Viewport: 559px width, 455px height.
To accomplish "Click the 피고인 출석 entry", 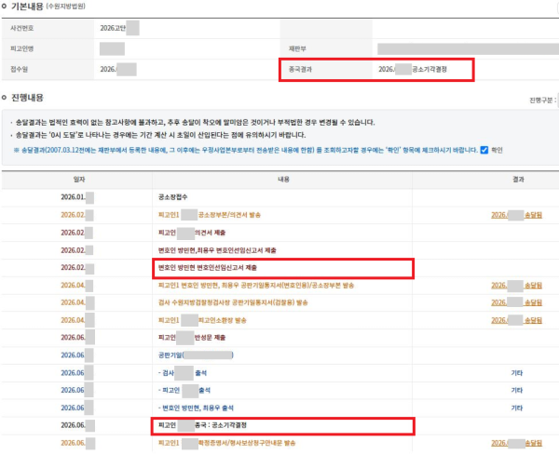I will tap(184, 390).
